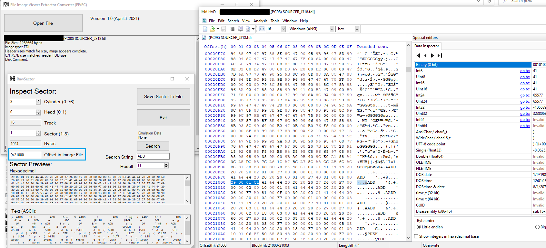Open dropdown arrow beside disk image icon
The height and width of the screenshot is (248, 546).
[x=253, y=29]
